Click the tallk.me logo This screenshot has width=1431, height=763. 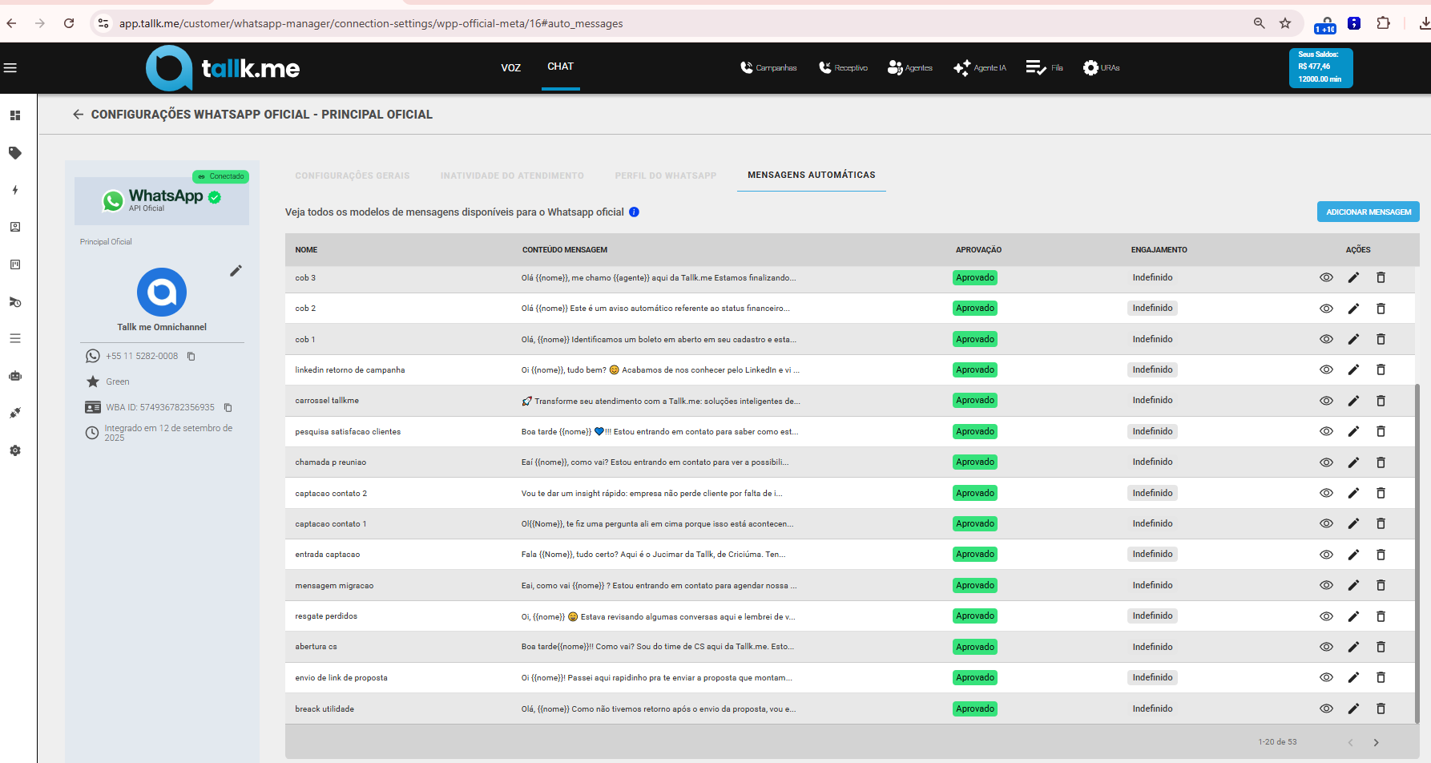223,68
